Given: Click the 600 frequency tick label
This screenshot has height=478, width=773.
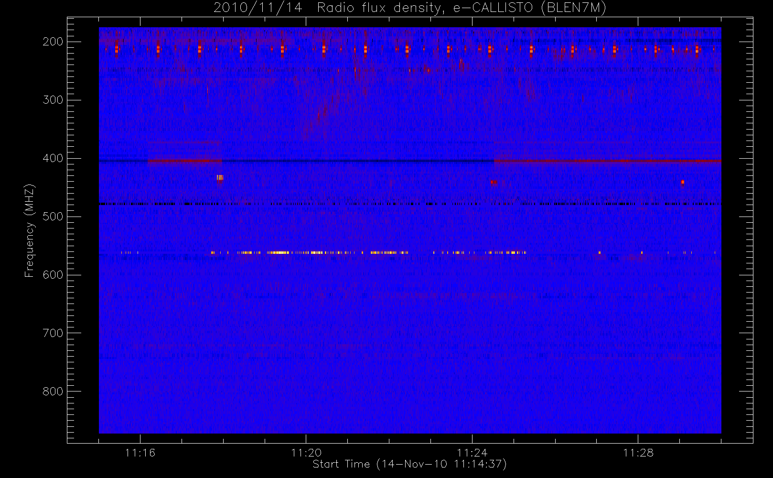Looking at the screenshot, I should [x=53, y=275].
